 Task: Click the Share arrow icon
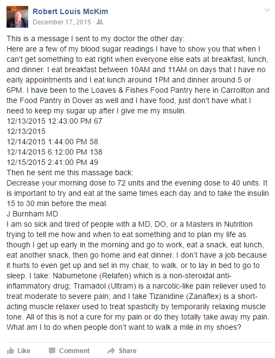[111, 351]
